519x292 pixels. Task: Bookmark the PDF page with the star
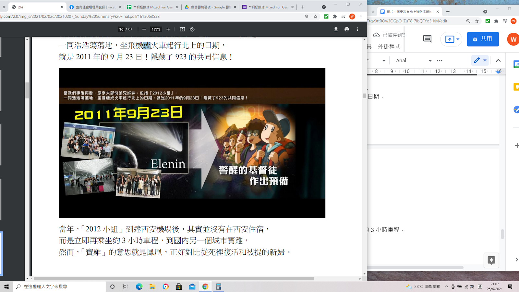tap(315, 17)
